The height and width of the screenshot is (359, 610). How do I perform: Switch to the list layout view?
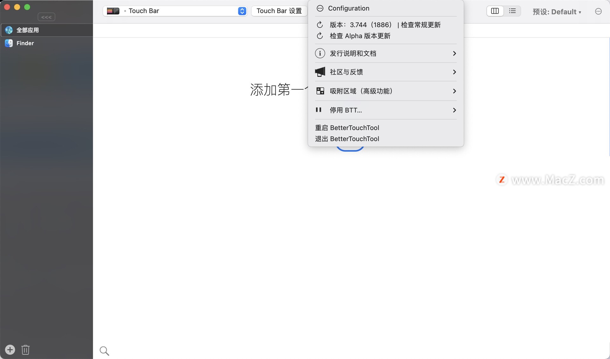[512, 11]
